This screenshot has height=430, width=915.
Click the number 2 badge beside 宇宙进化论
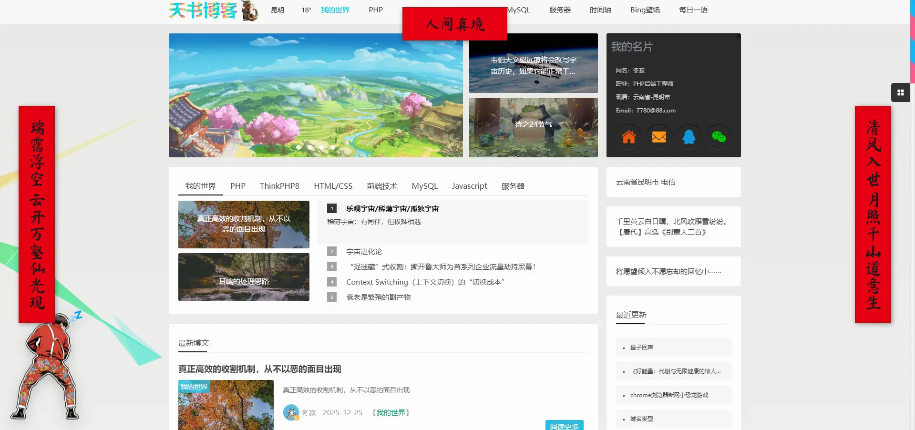click(x=332, y=251)
